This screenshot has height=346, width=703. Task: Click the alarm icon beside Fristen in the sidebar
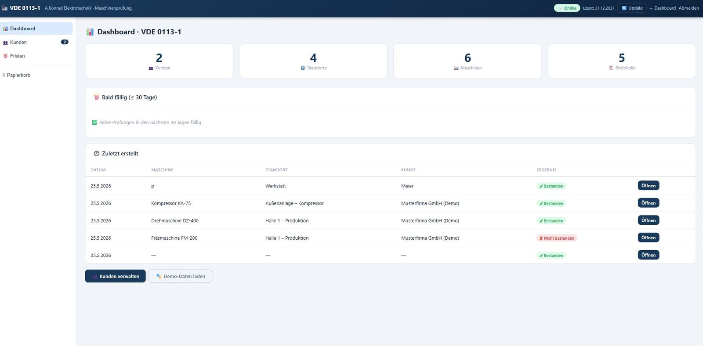[5, 56]
